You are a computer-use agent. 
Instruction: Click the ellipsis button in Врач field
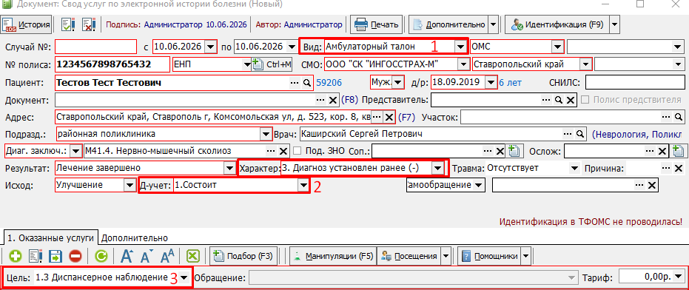click(568, 134)
